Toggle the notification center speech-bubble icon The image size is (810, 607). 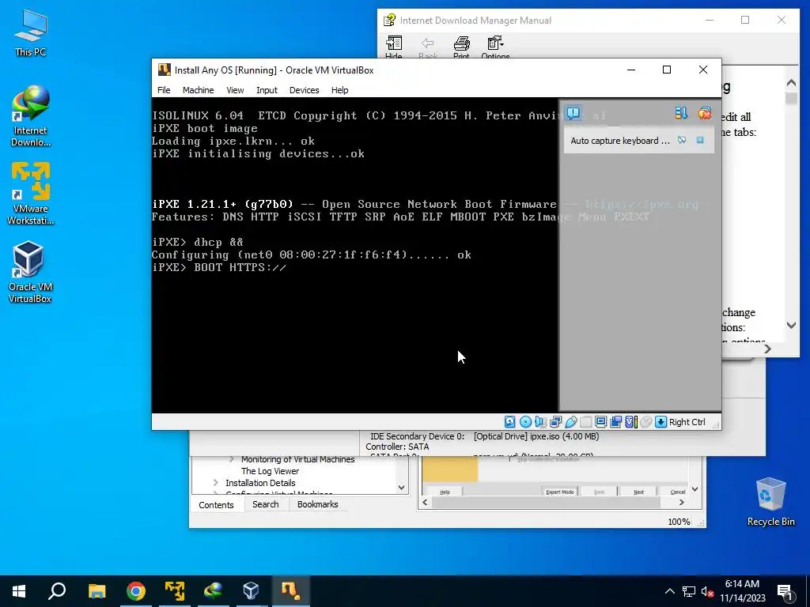coord(573,113)
